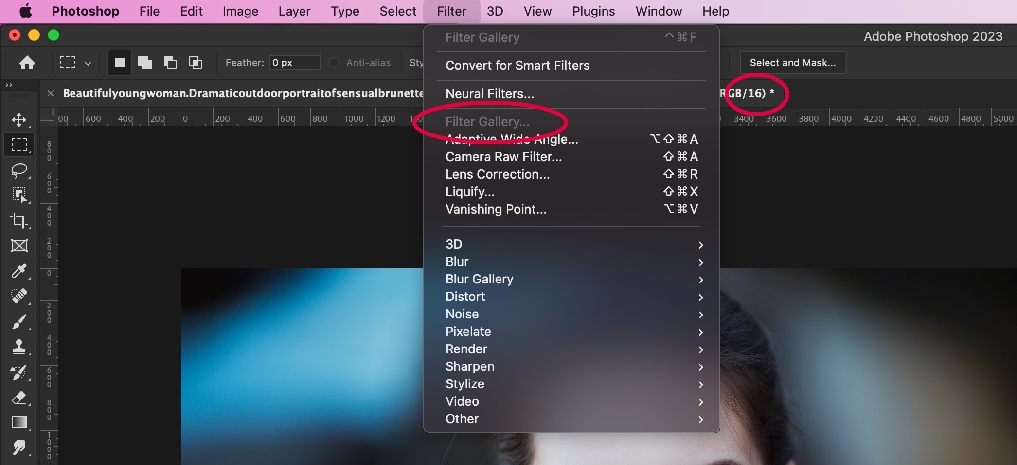Click the Feather value input field
The width and height of the screenshot is (1017, 465).
click(295, 63)
